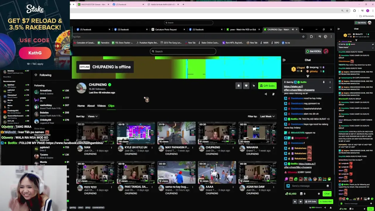Open the pinned message three-dot options
The height and width of the screenshot is (211, 375).
coord(330,82)
